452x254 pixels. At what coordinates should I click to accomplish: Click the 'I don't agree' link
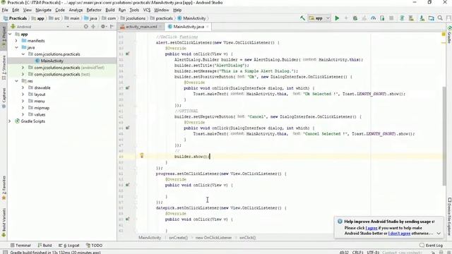click(399, 234)
